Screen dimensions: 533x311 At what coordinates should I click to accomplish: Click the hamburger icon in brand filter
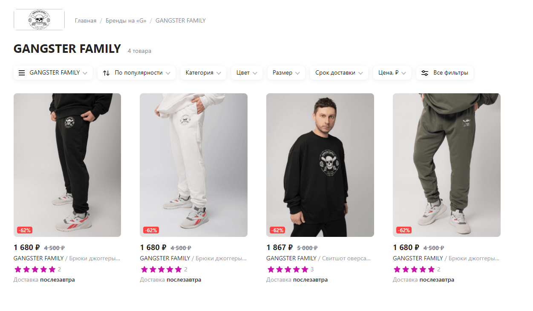coord(22,73)
